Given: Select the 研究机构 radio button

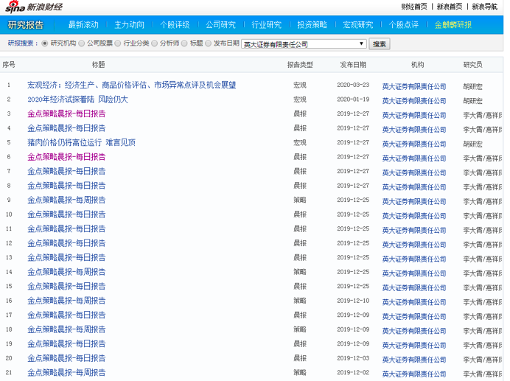Looking at the screenshot, I should click(x=45, y=44).
